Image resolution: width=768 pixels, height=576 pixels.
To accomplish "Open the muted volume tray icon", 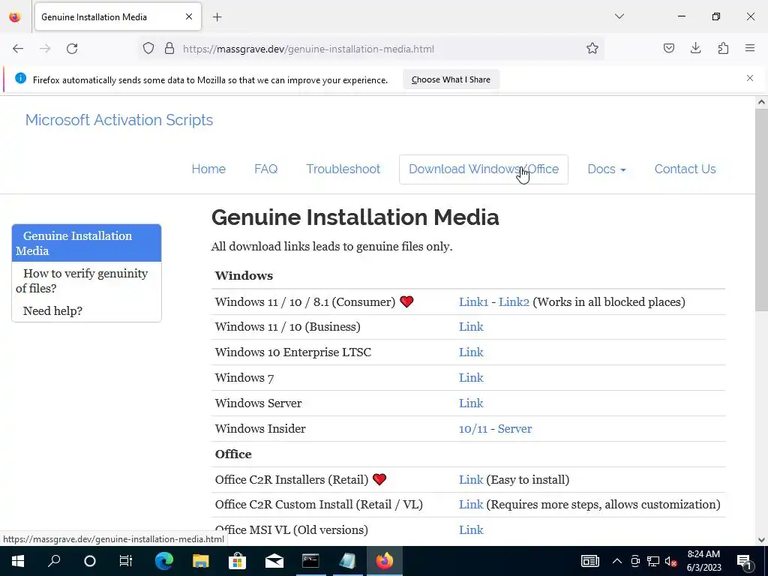I will (x=671, y=561).
